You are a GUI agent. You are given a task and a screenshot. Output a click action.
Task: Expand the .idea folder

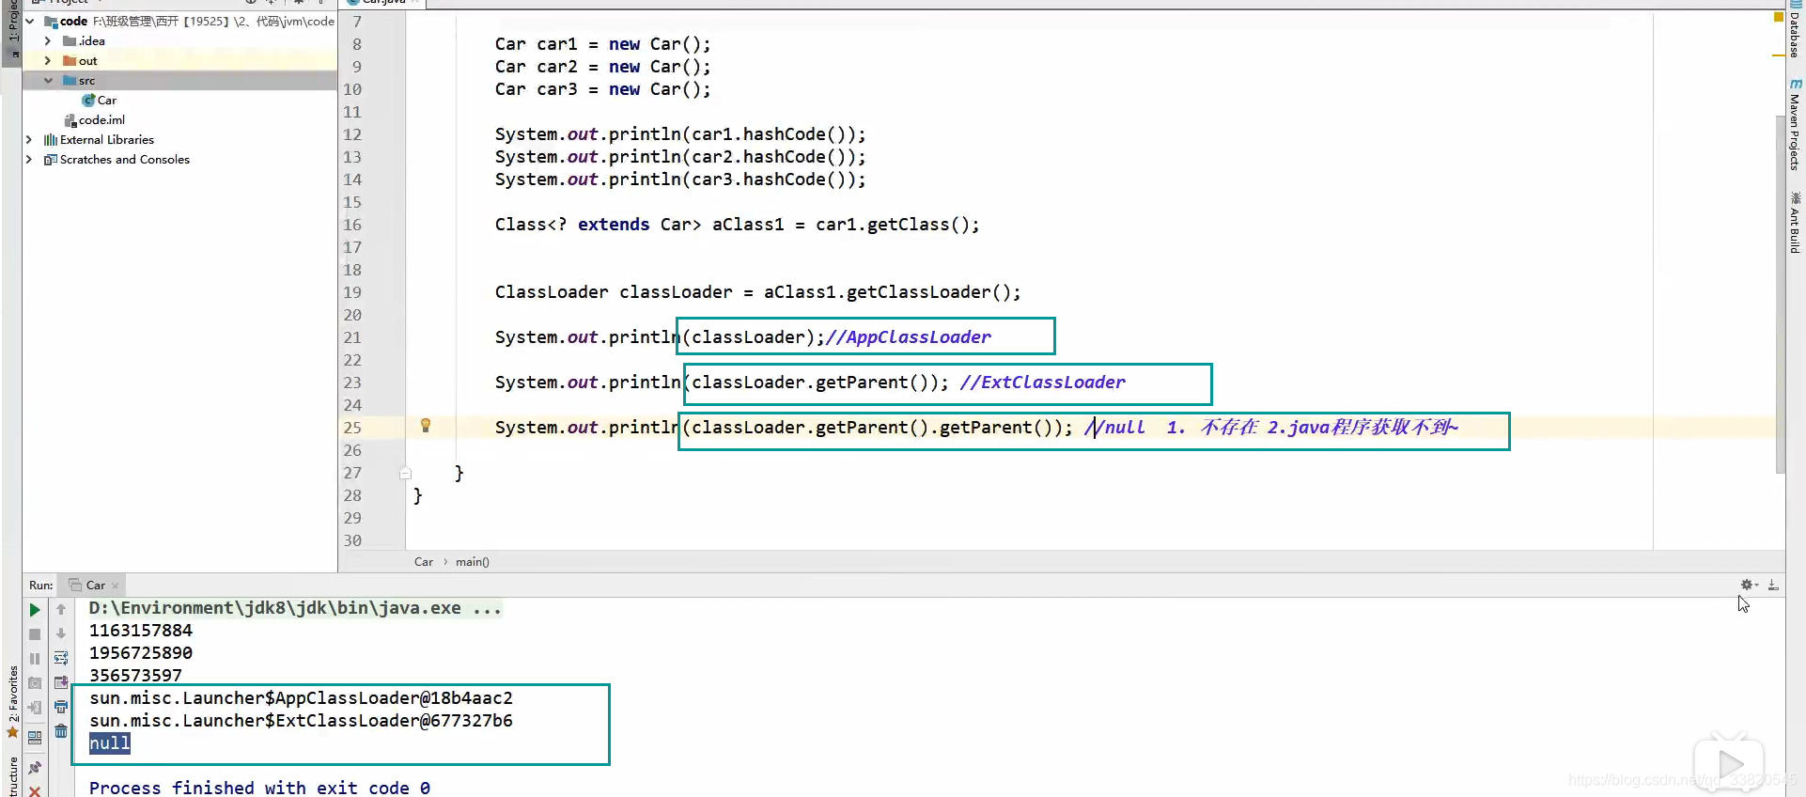pos(48,40)
